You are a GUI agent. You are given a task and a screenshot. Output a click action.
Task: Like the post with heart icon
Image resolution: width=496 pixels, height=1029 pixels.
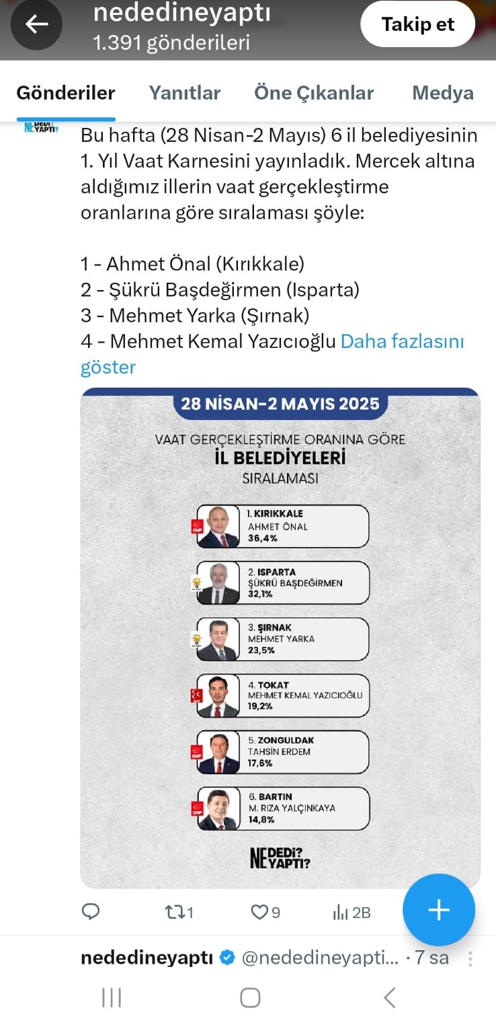tap(259, 912)
